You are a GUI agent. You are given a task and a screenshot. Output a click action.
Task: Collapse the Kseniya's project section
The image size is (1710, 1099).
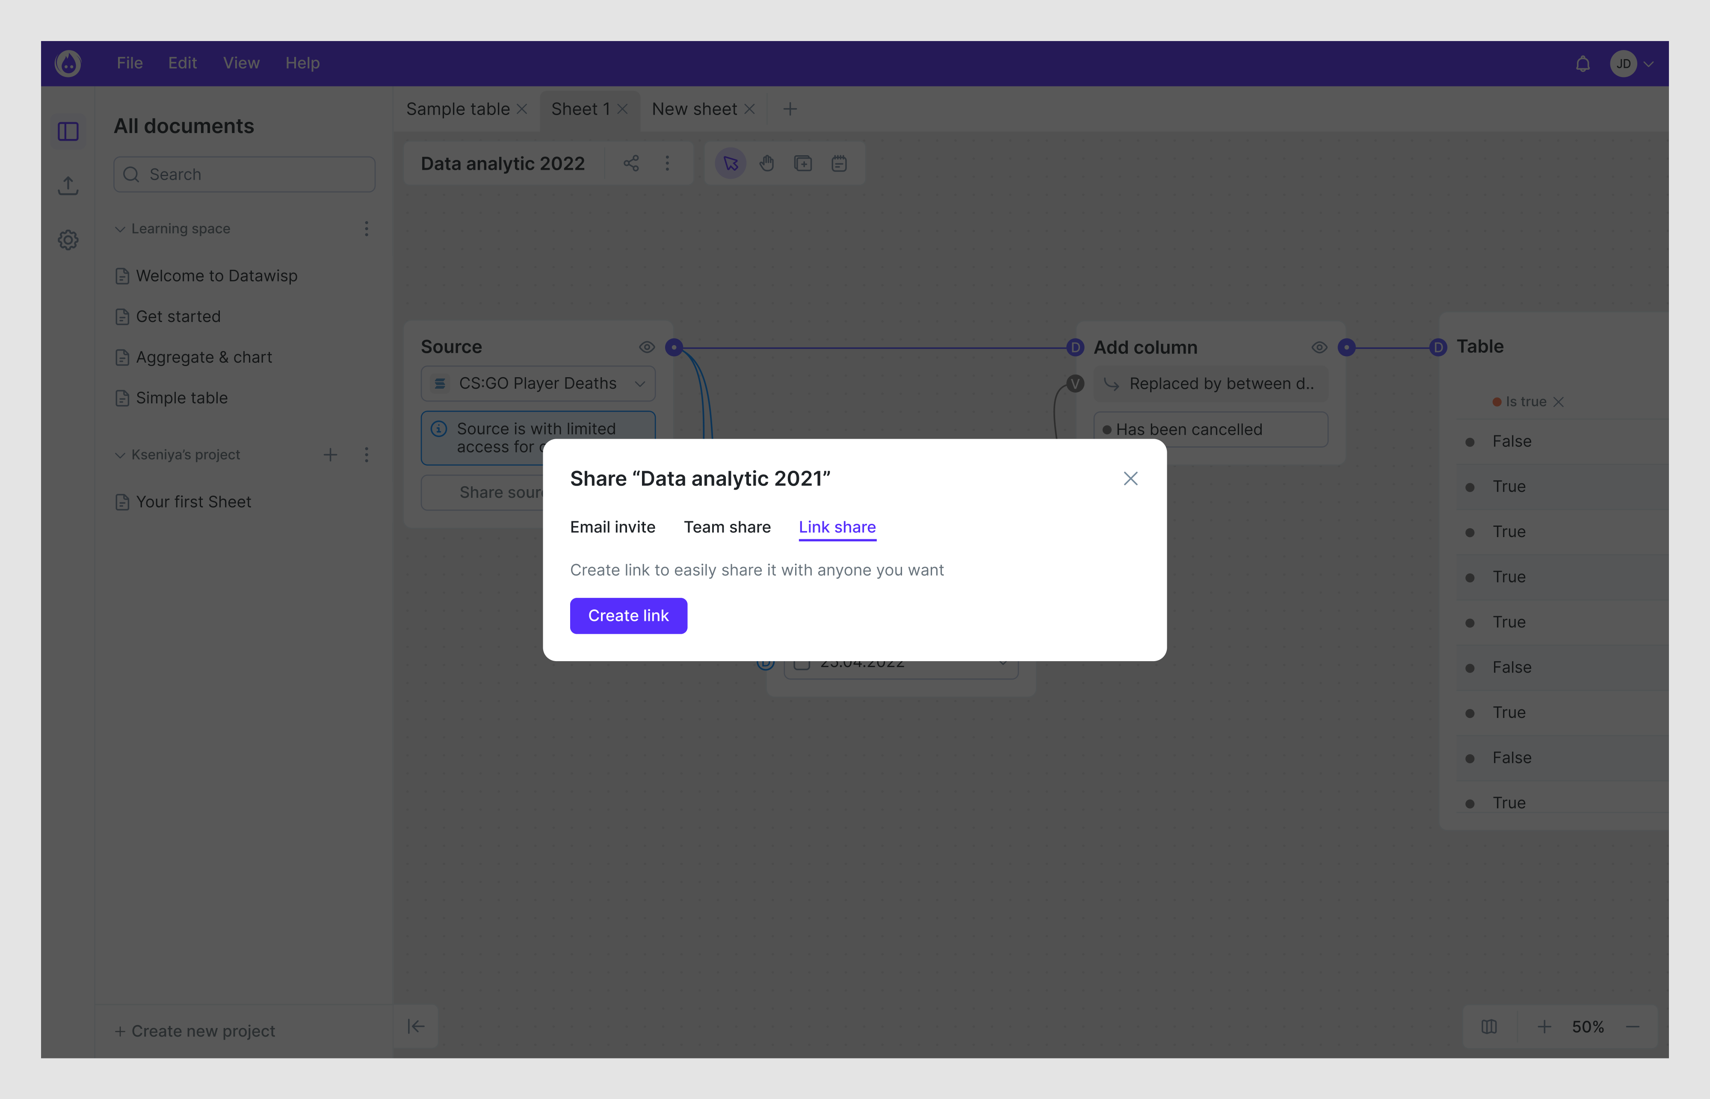tap(120, 455)
